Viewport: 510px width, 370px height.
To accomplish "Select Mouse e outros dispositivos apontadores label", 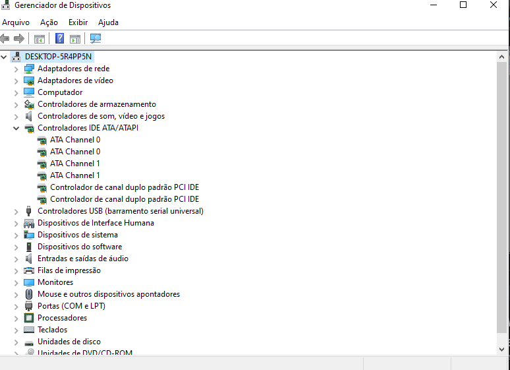I will point(109,294).
